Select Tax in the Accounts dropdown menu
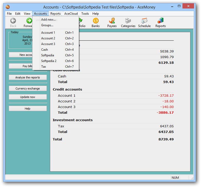 coord(56,66)
